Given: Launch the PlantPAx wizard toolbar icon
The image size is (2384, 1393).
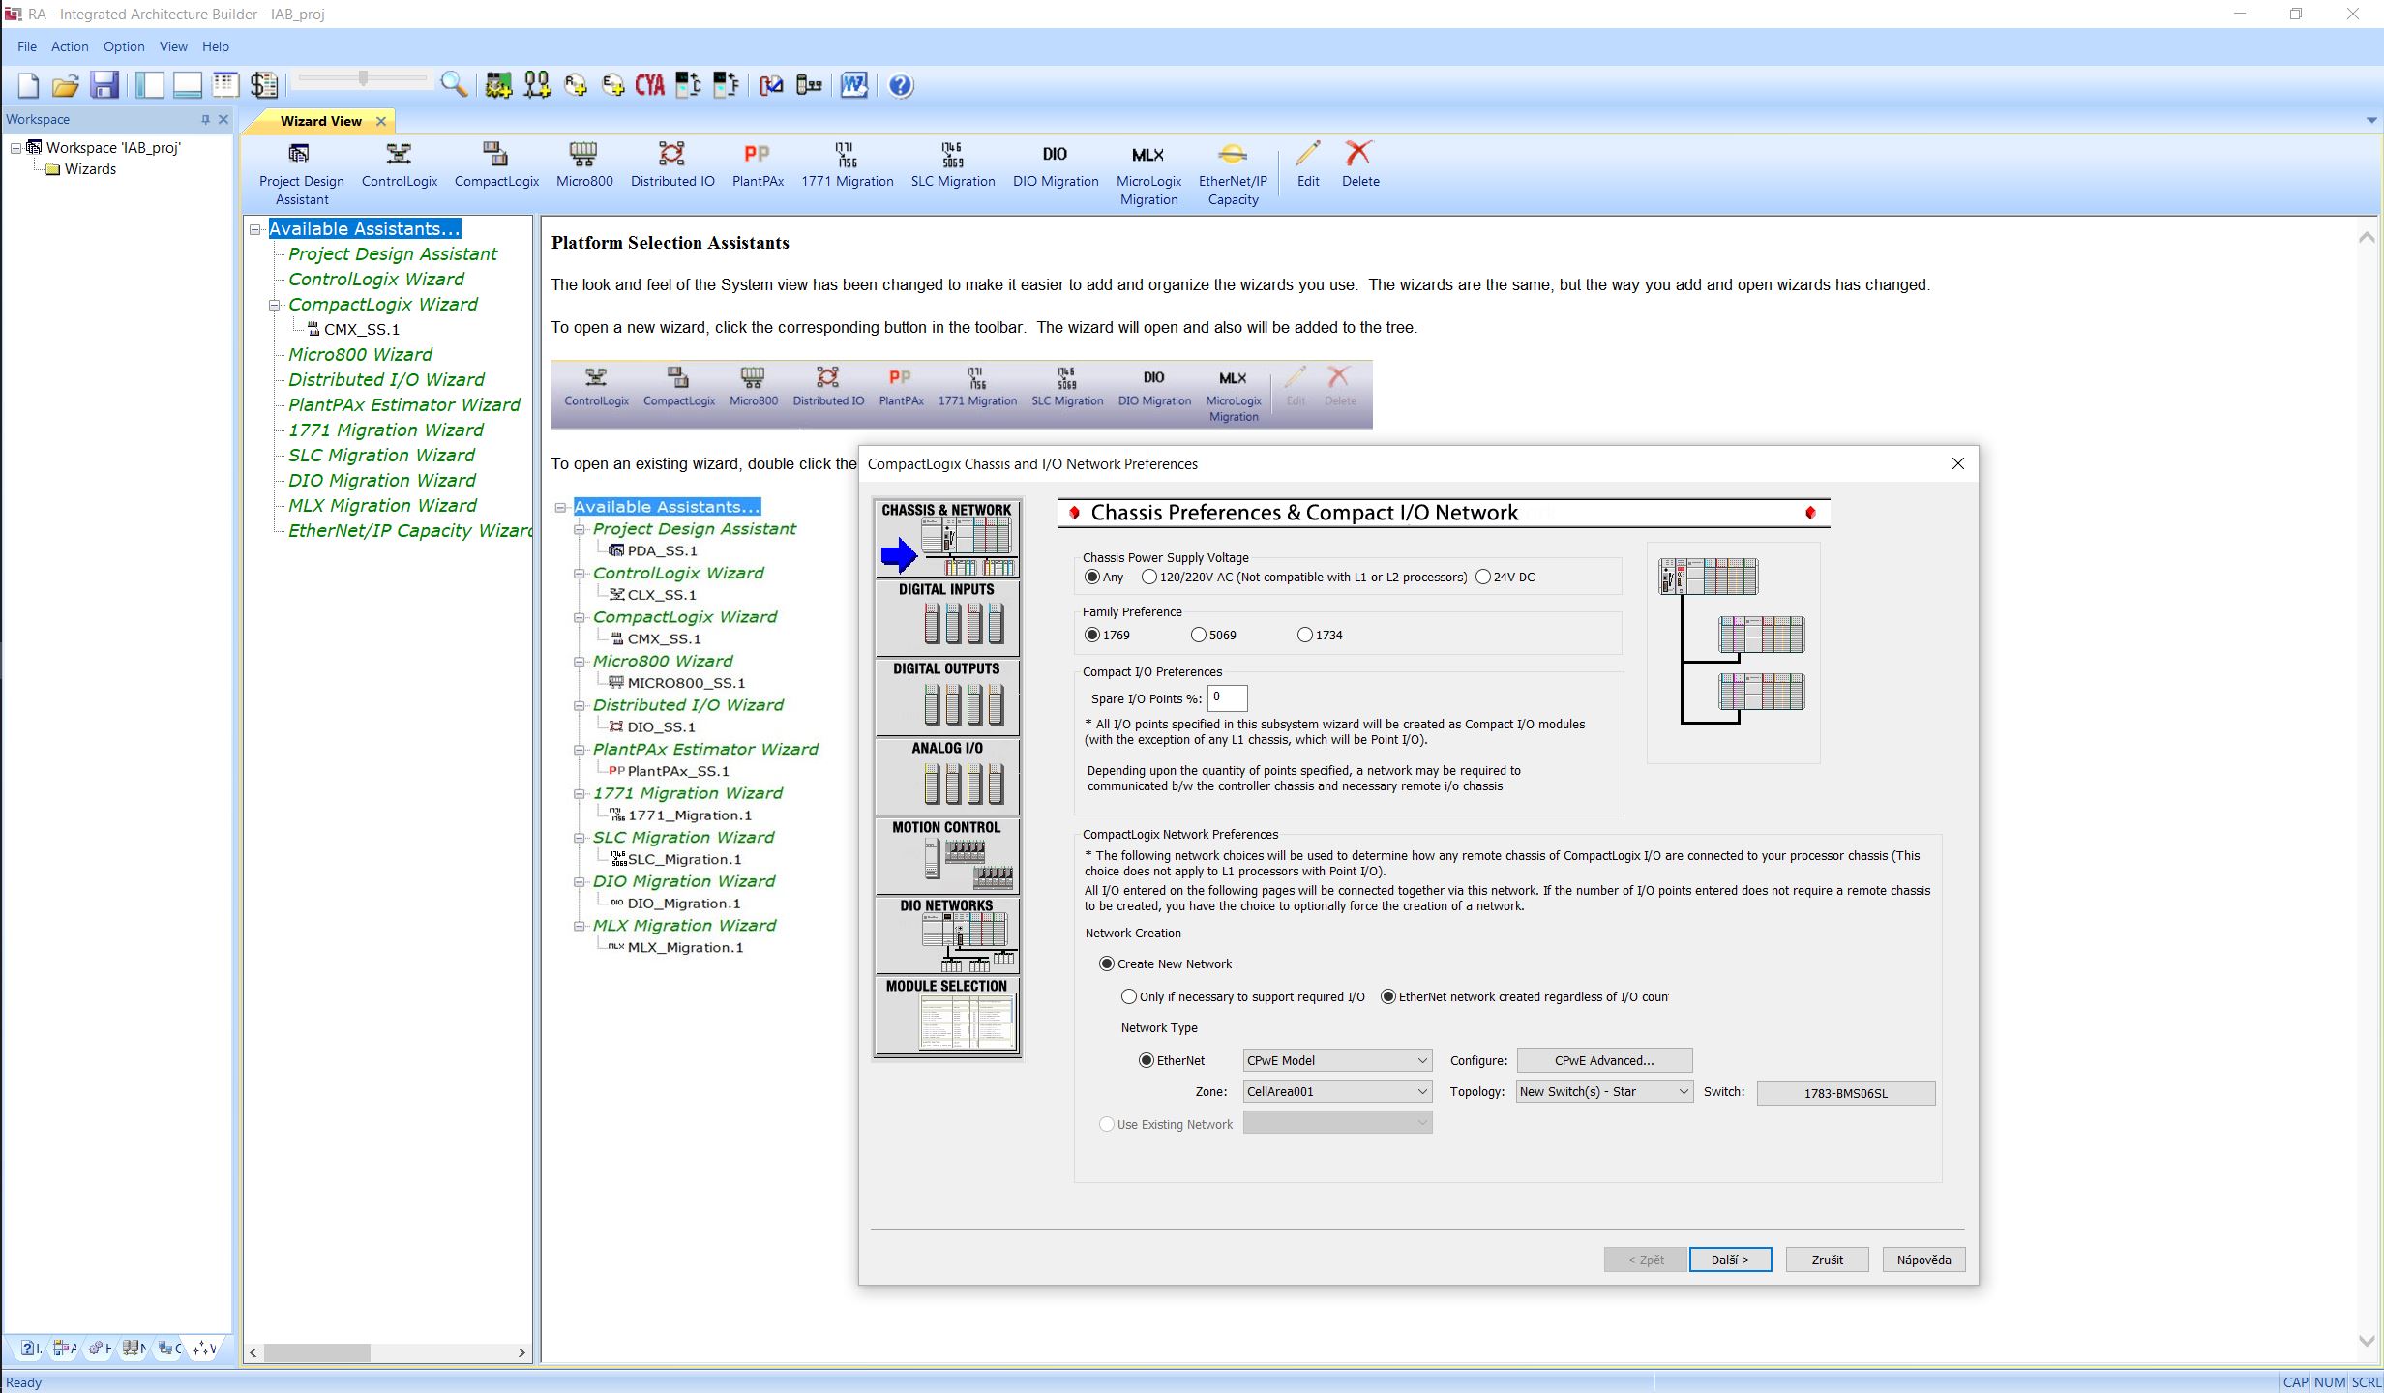Looking at the screenshot, I should click(758, 164).
